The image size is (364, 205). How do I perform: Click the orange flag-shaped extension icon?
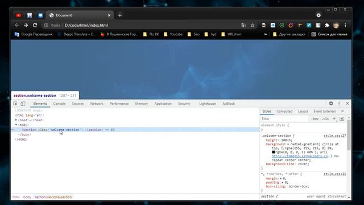[300, 25]
